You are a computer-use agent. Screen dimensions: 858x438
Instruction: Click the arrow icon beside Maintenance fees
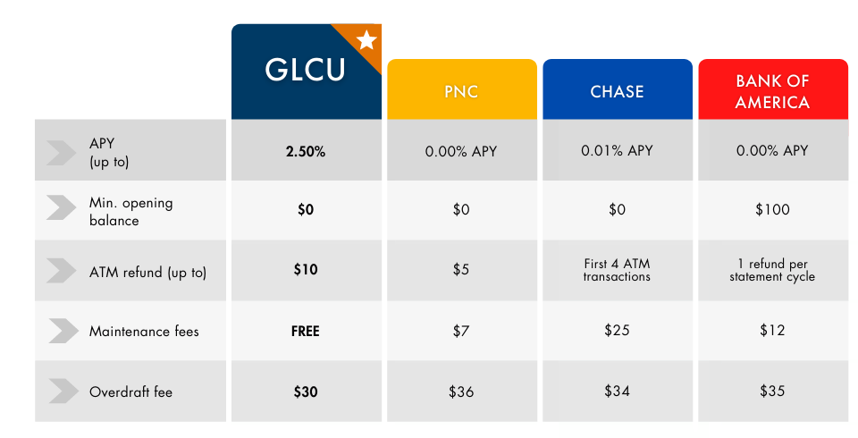pyautogui.click(x=63, y=331)
